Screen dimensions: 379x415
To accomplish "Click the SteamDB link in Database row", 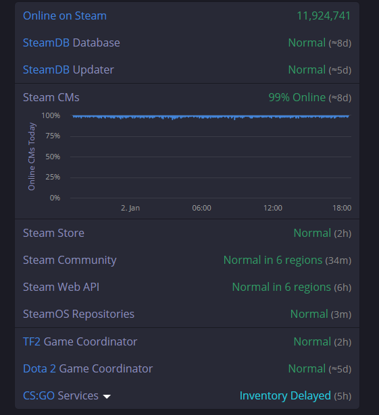I will point(46,43).
